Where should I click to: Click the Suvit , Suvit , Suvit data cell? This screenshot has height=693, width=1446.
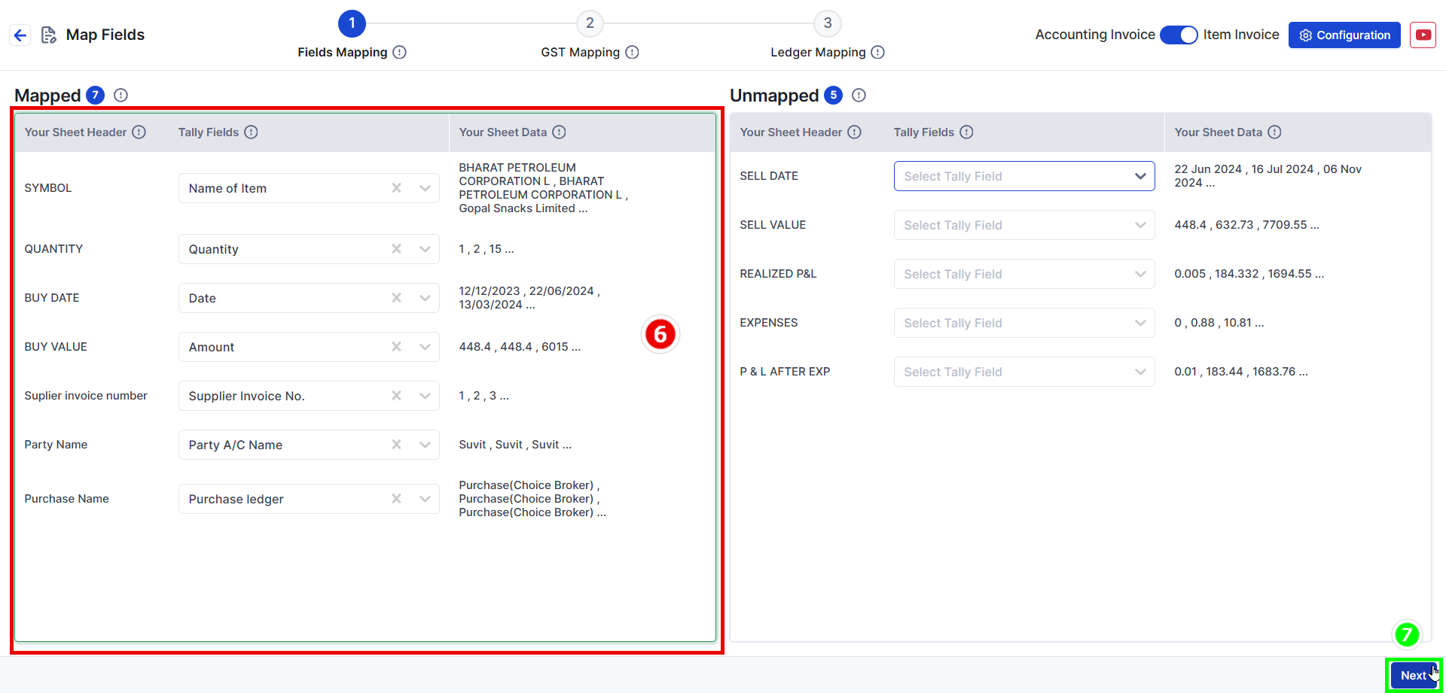click(515, 445)
